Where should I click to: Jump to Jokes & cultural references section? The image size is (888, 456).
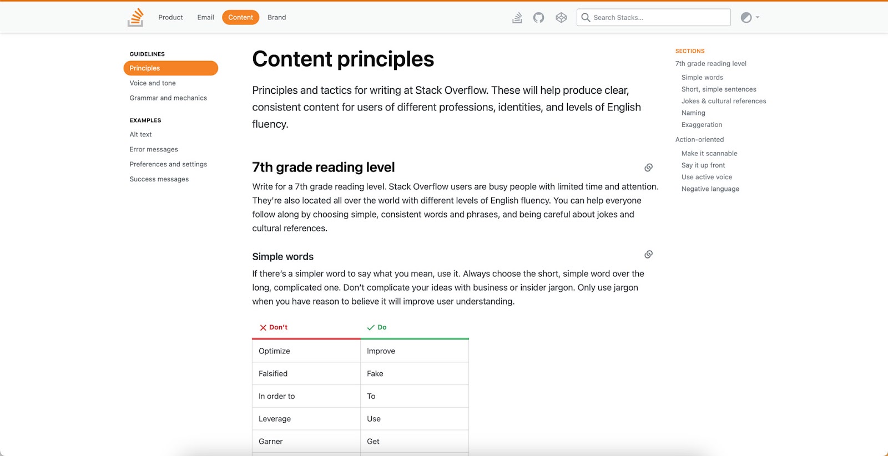coord(724,101)
